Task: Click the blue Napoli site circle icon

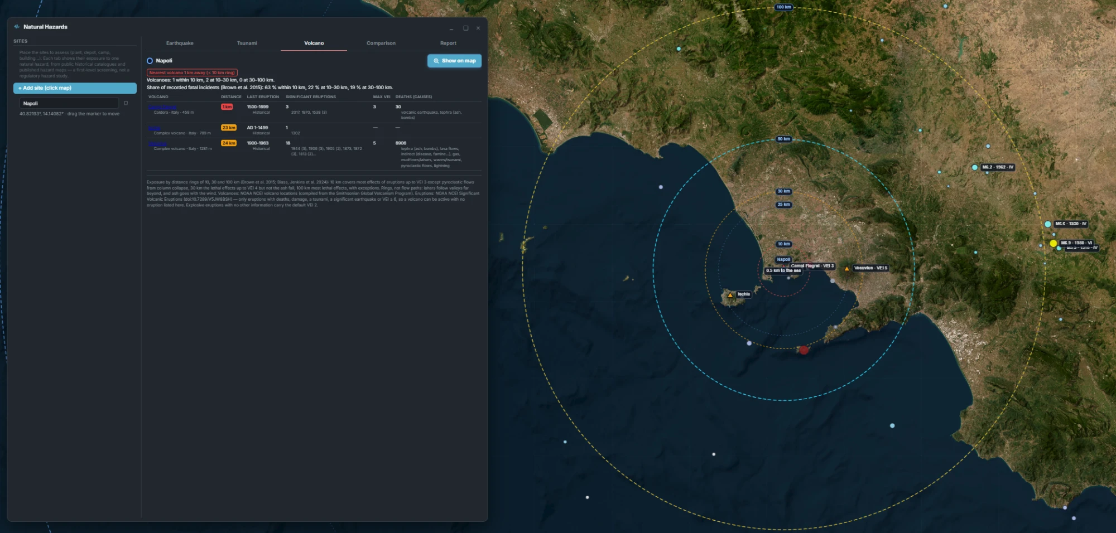Action: [x=150, y=61]
